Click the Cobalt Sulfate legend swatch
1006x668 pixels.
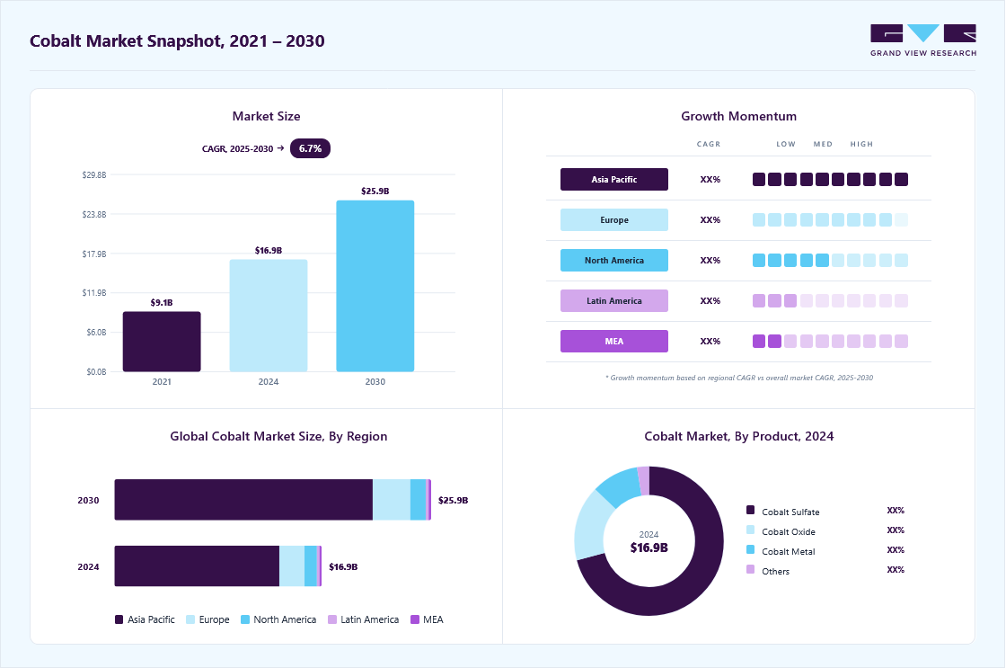[751, 510]
